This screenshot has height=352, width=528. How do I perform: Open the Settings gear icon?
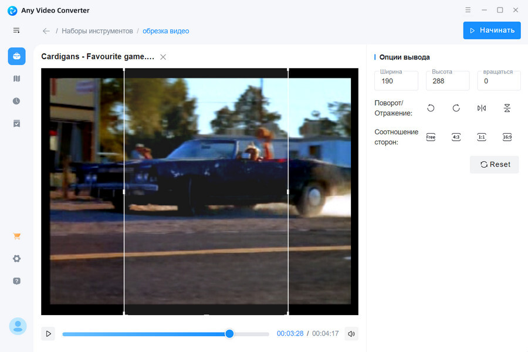16,258
